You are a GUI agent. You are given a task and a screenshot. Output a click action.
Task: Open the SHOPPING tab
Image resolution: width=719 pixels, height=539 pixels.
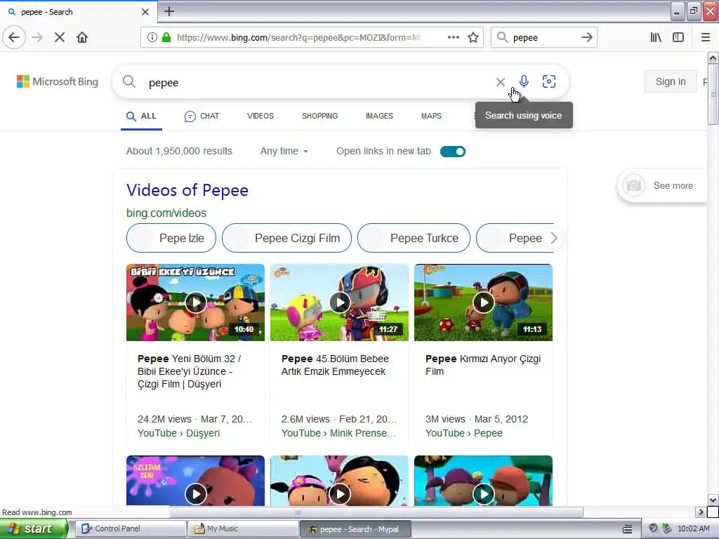319,116
